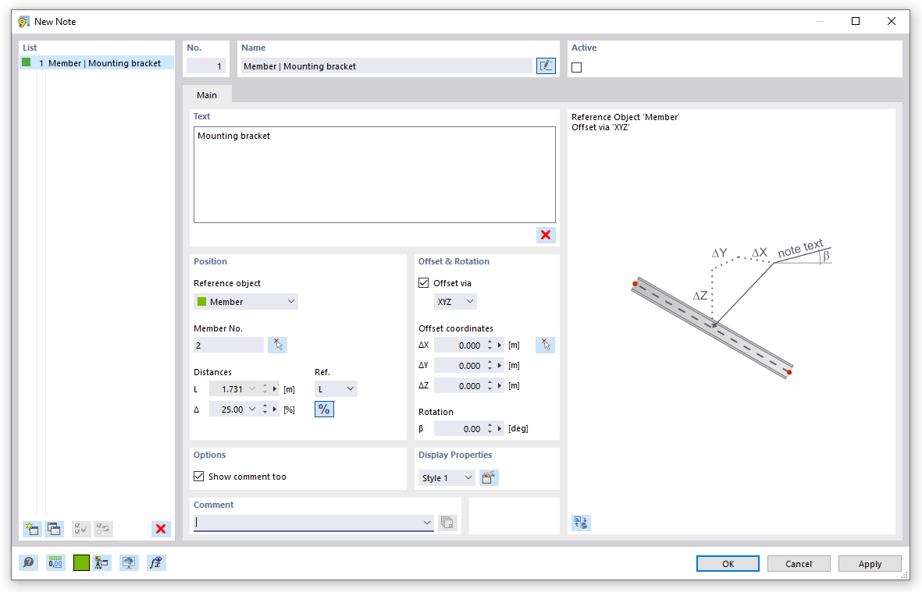Open the help assistant
This screenshot has height=592, width=922.
tap(28, 562)
